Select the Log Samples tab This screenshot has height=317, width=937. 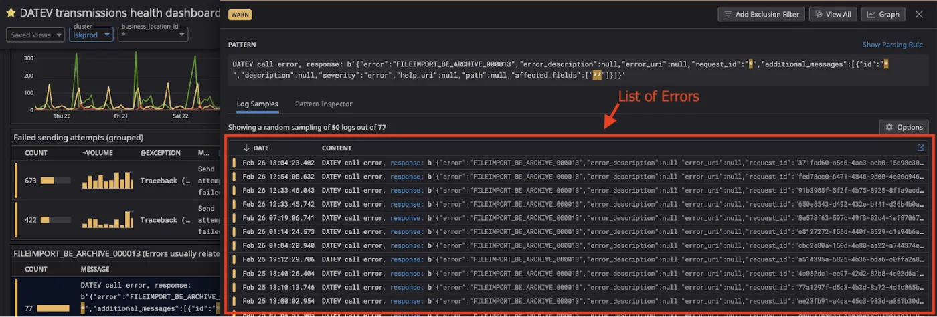[x=257, y=104]
